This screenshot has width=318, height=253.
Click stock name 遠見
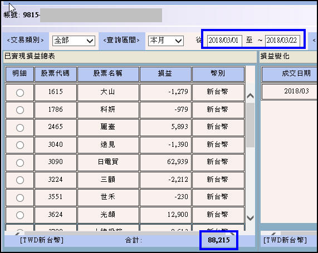[107, 145]
